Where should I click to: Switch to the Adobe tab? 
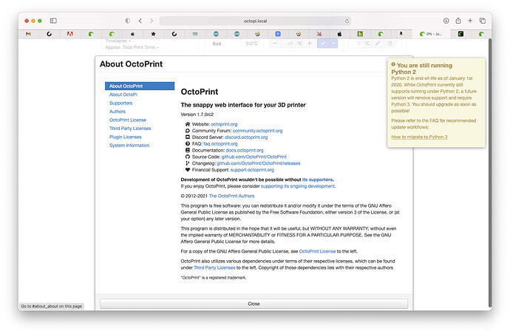[x=69, y=34]
